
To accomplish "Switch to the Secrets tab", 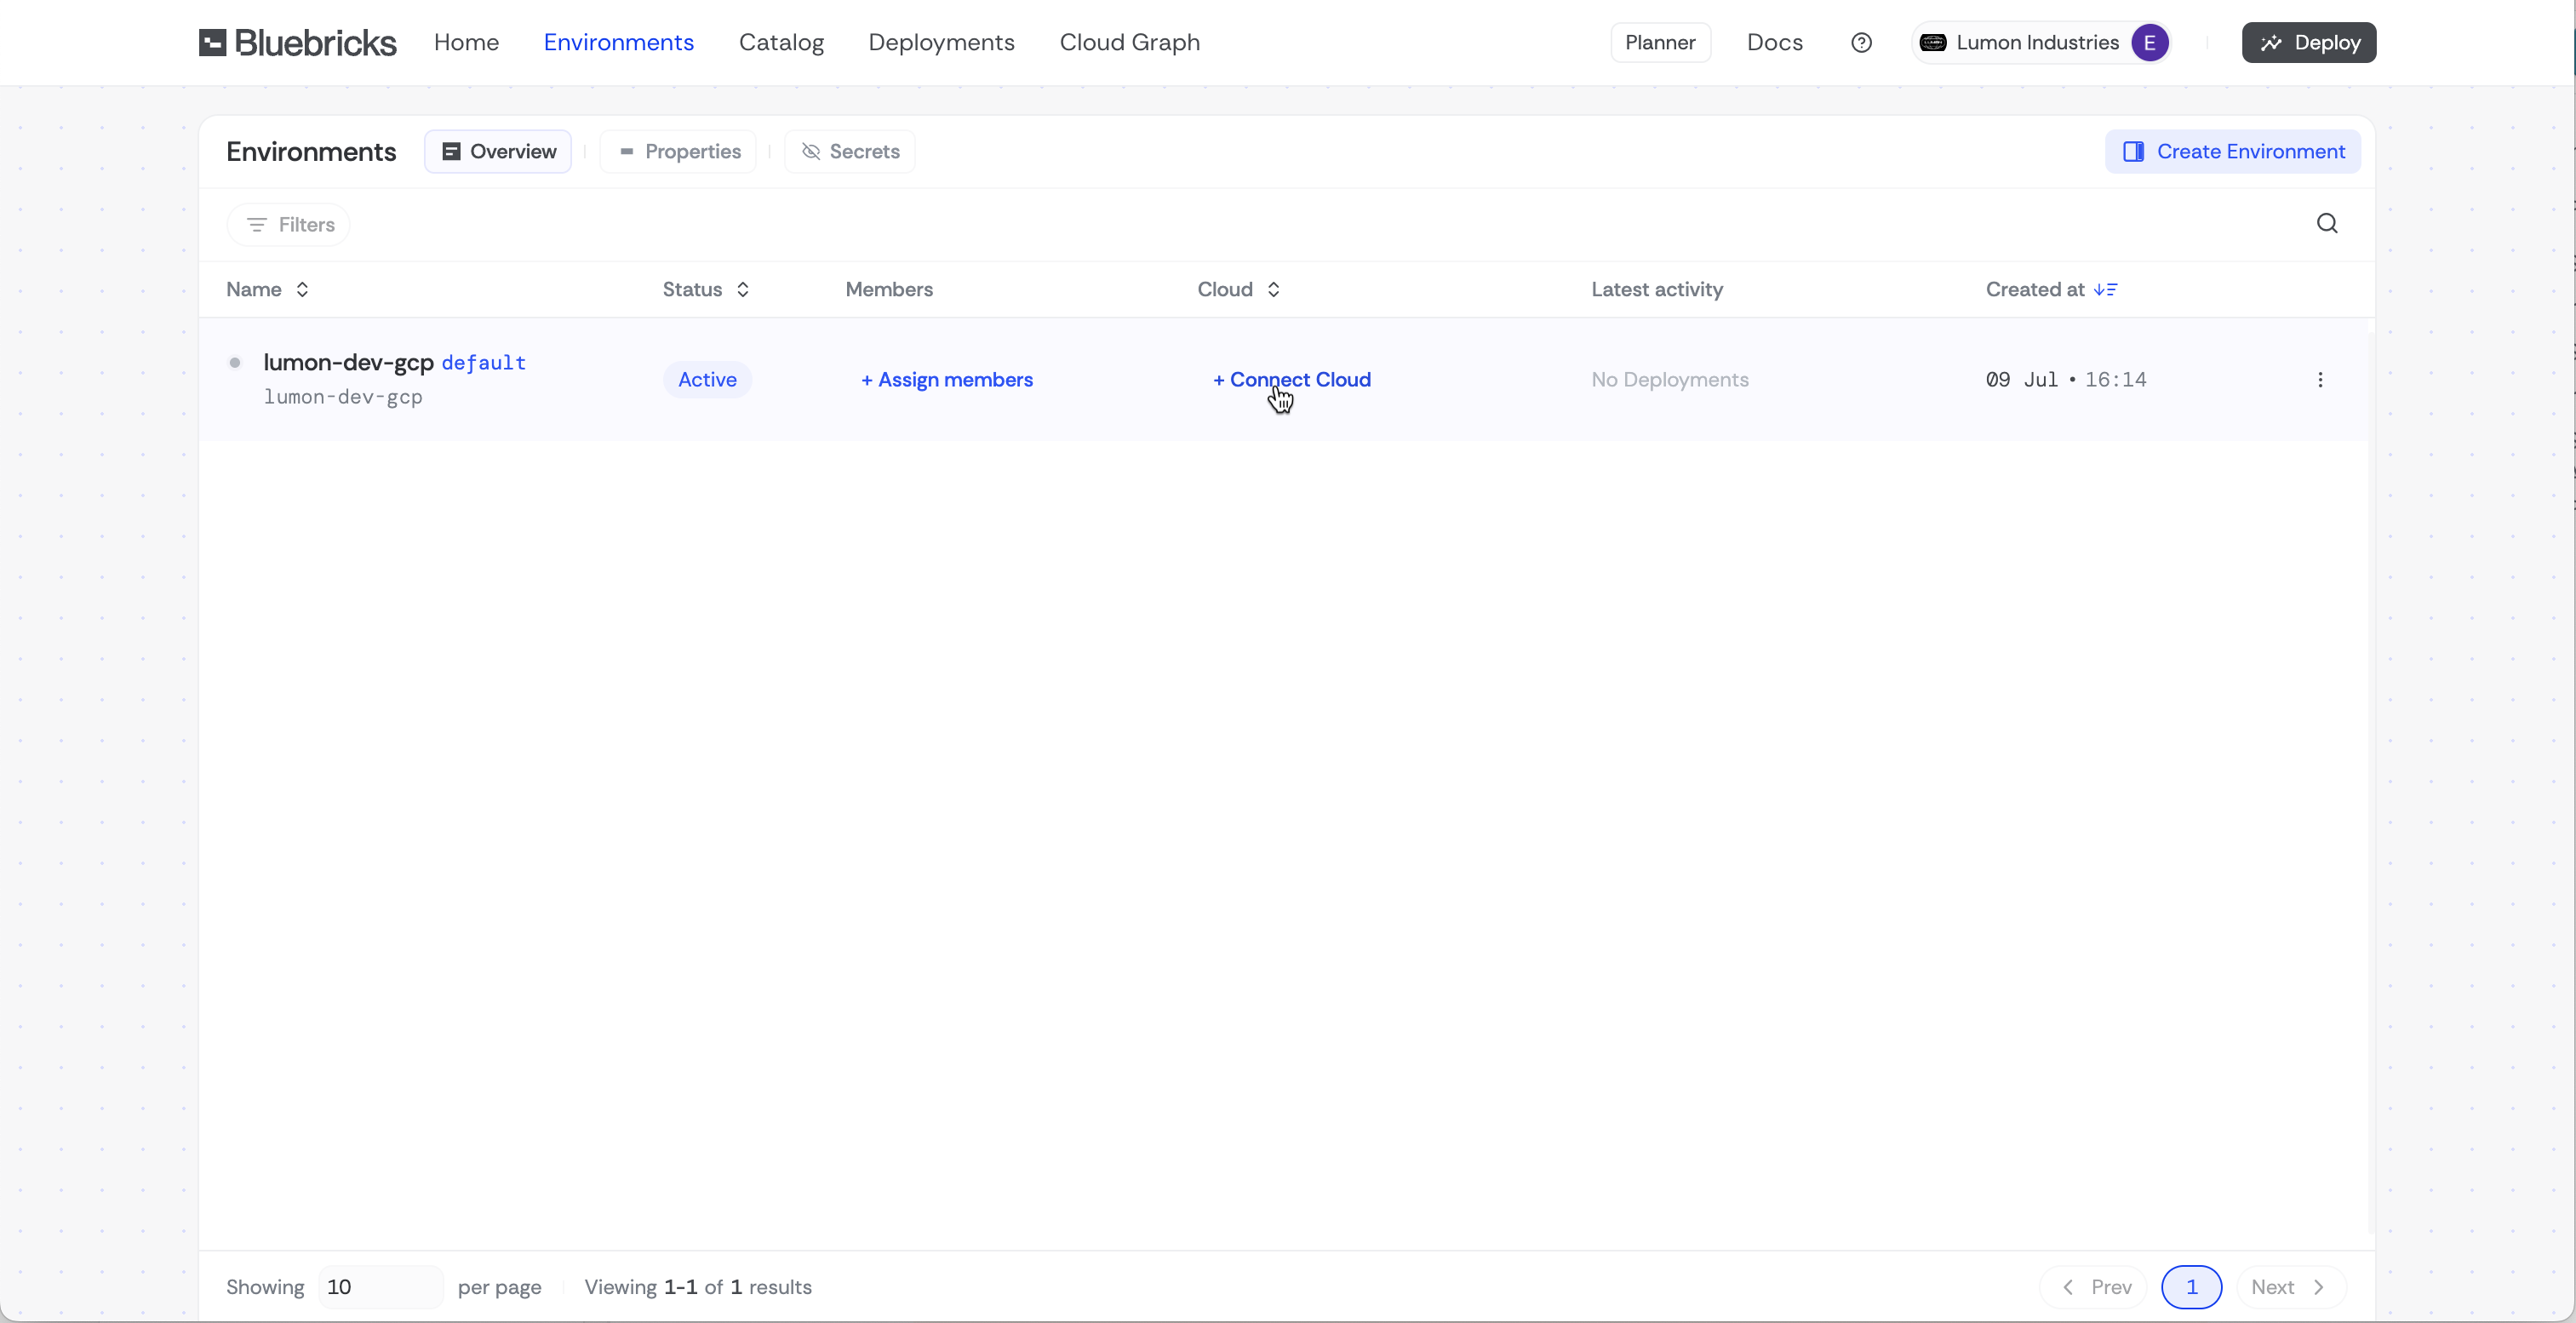I will 850,152.
